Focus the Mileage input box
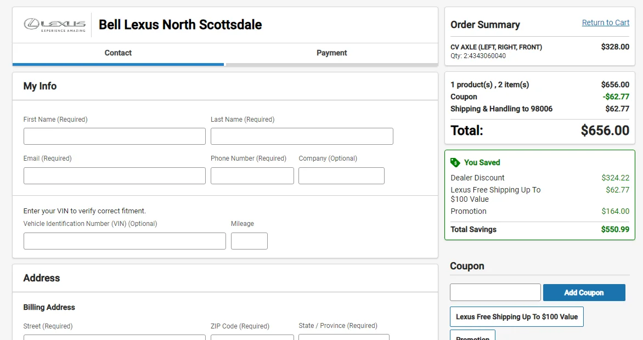Screen dimensions: 643x340 tap(249, 241)
